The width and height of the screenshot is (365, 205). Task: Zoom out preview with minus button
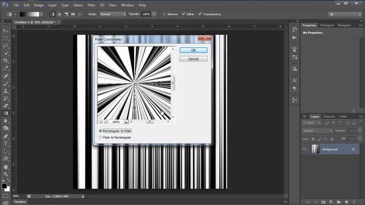tap(100, 121)
